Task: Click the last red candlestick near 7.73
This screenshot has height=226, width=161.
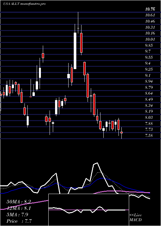Action: [122, 132]
